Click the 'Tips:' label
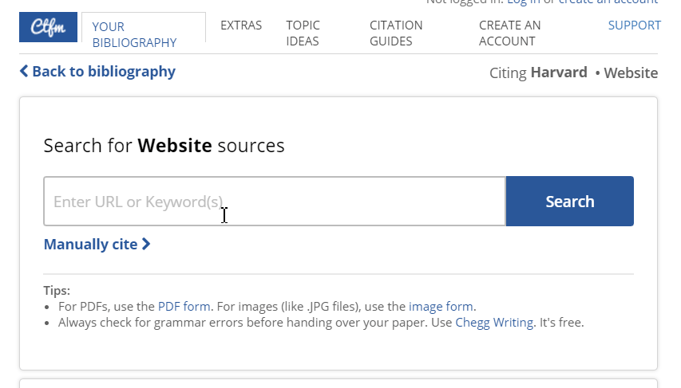Viewport: 681px width, 388px height. (x=57, y=291)
